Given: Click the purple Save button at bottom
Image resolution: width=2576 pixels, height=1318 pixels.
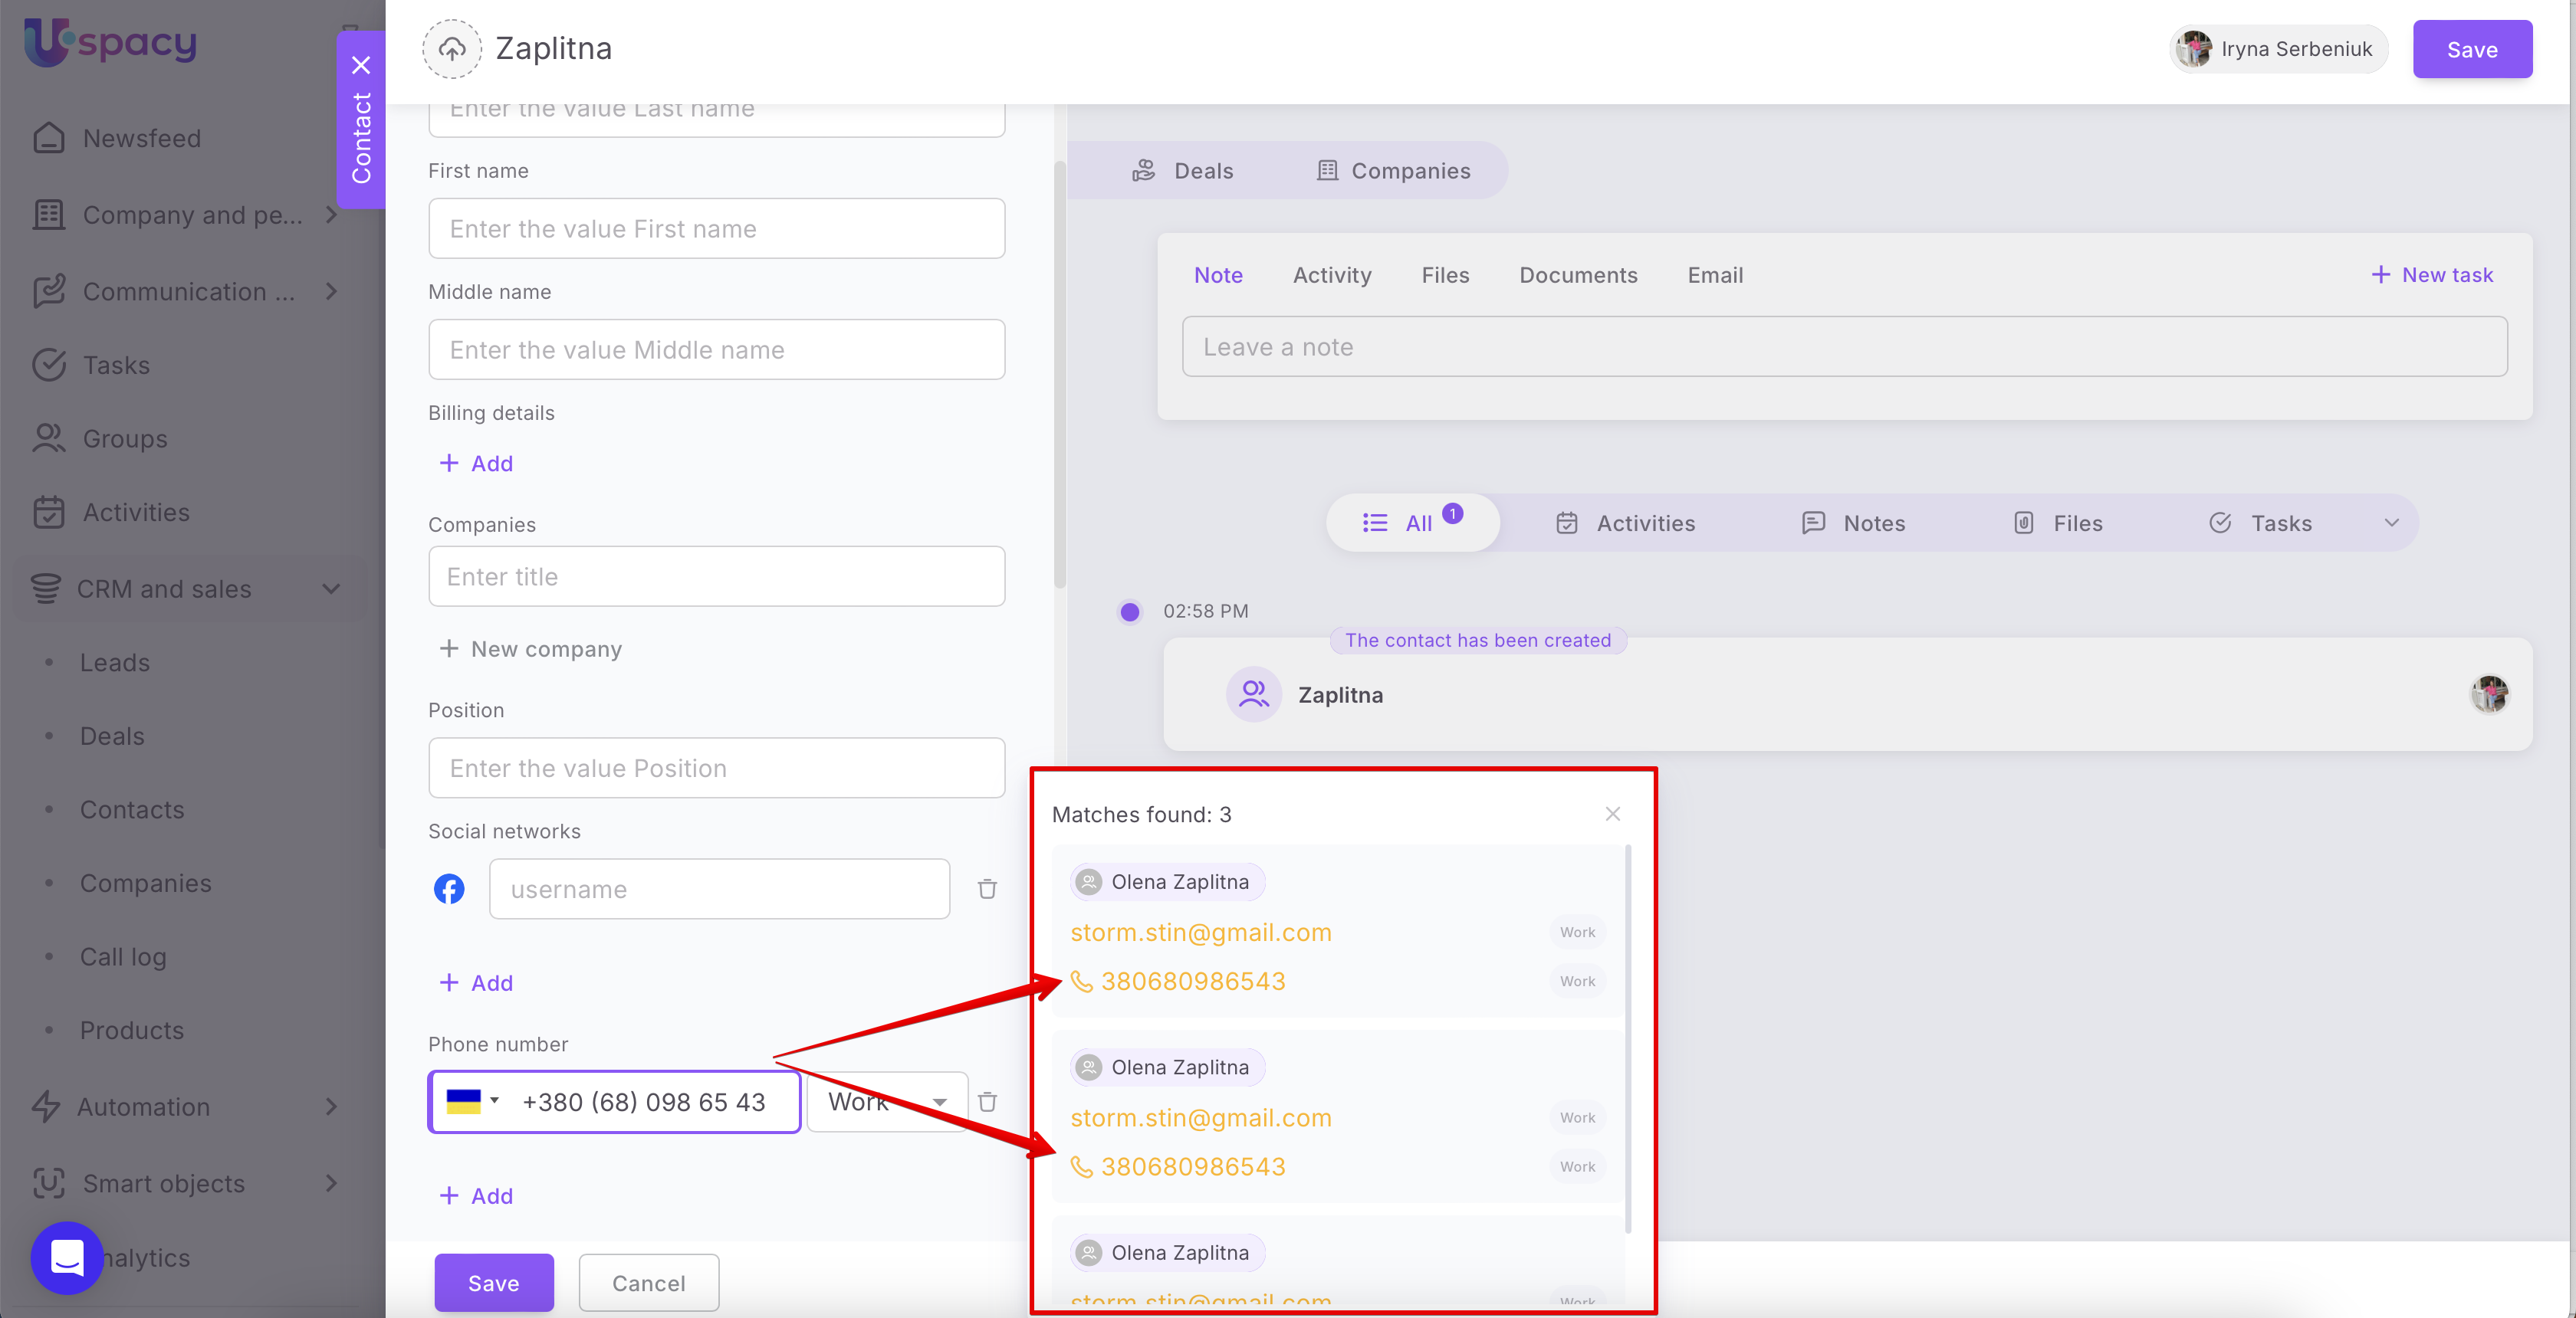Looking at the screenshot, I should (493, 1282).
